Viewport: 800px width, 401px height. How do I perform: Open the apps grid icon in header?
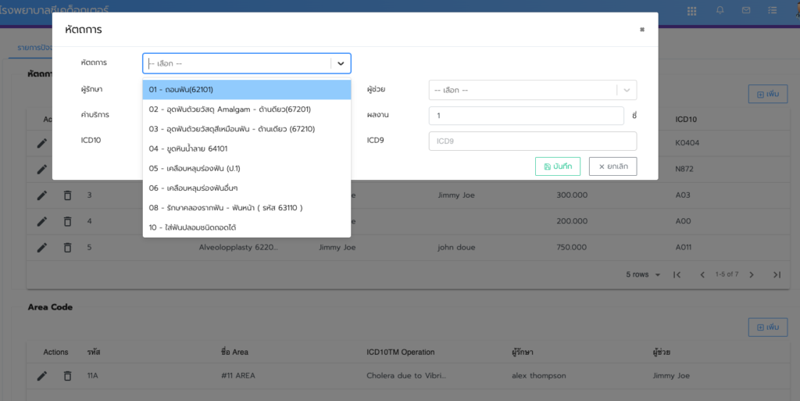691,11
